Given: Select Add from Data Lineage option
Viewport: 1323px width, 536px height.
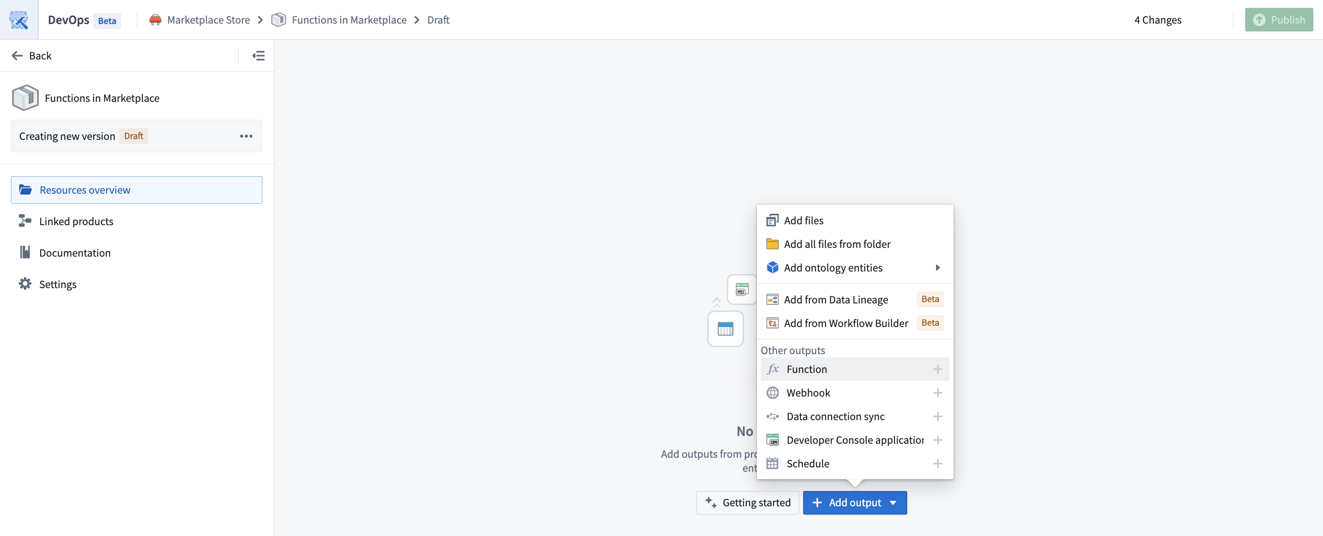Looking at the screenshot, I should pyautogui.click(x=836, y=299).
